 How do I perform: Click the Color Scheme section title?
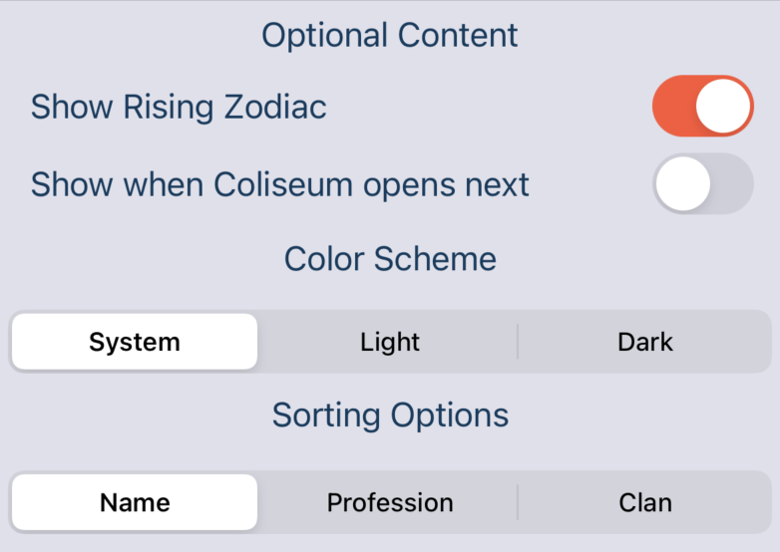pyautogui.click(x=390, y=259)
